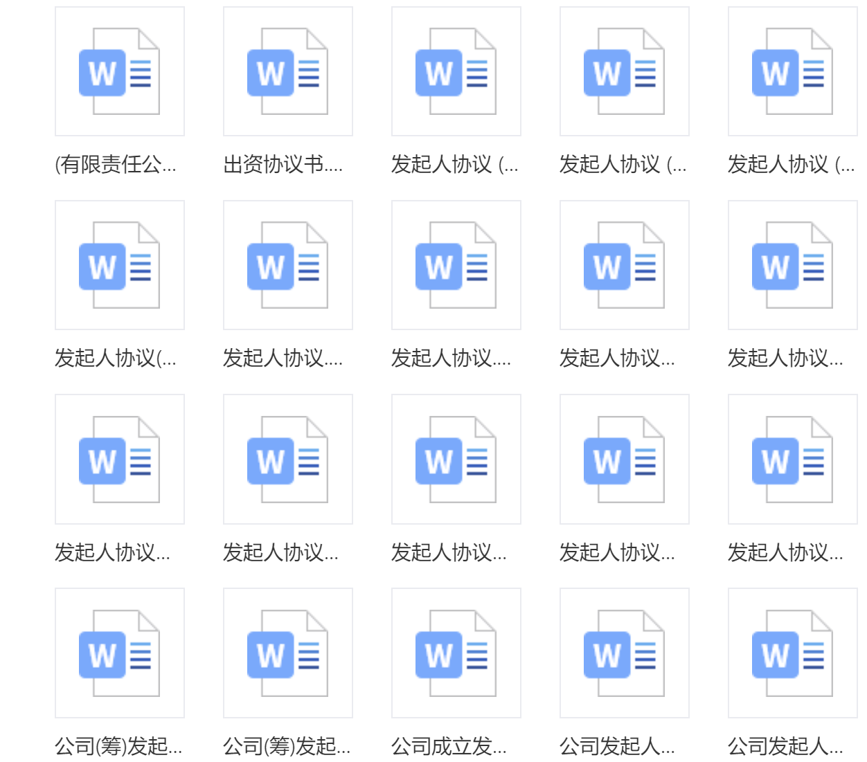
Task: Open 发起人协议.... thumbnail directly below 出资协议书
Action: pos(287,265)
